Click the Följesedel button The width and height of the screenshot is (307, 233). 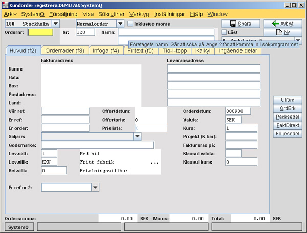(x=288, y=134)
